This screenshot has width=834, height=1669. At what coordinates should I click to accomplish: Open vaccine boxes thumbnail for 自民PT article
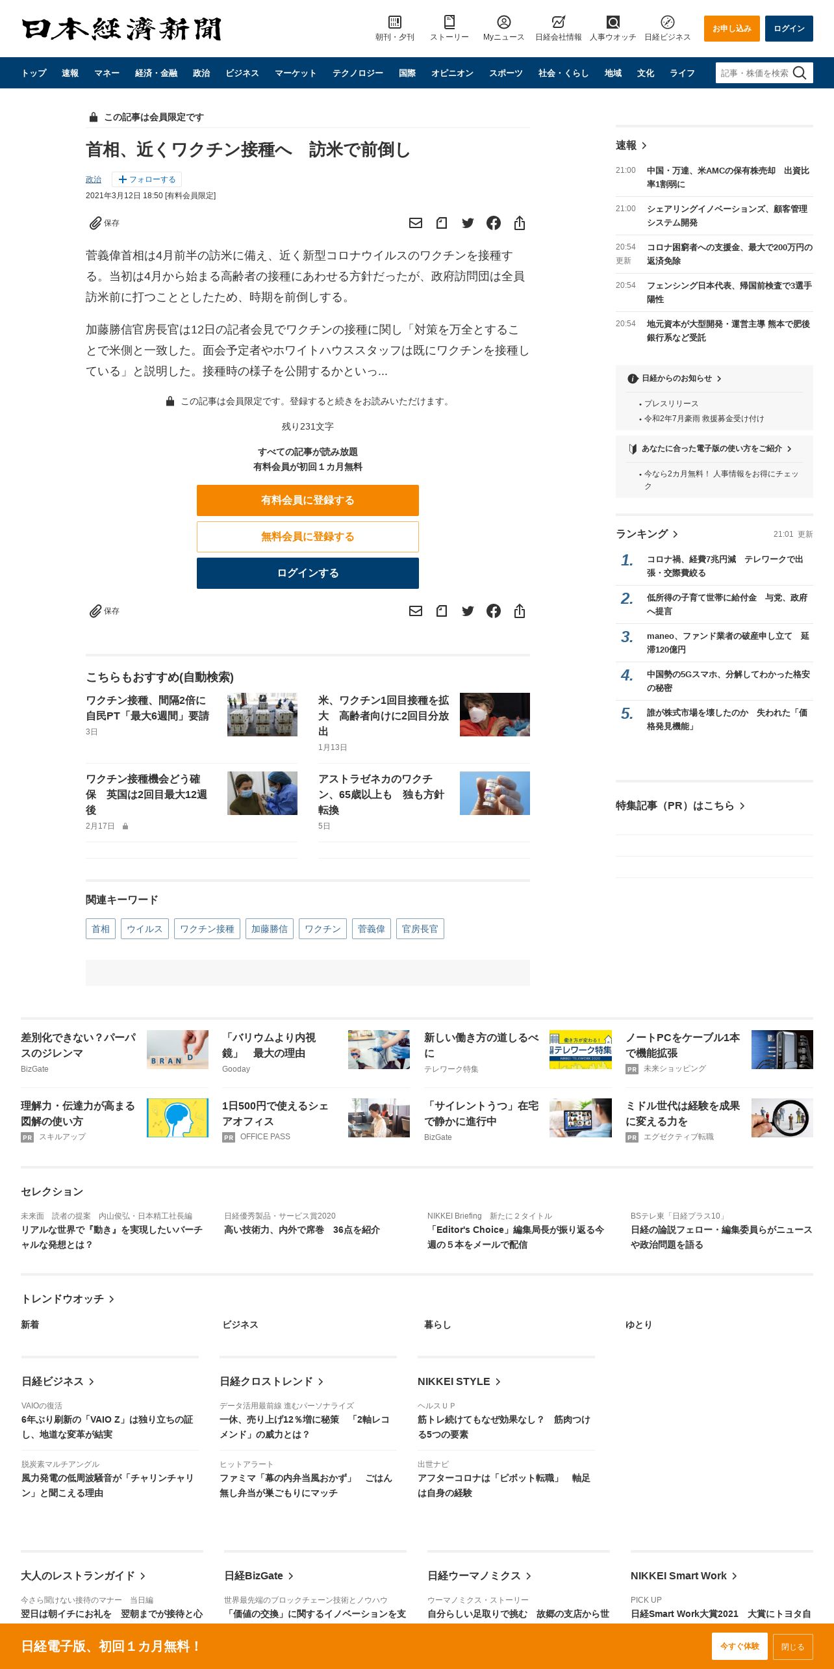[262, 714]
